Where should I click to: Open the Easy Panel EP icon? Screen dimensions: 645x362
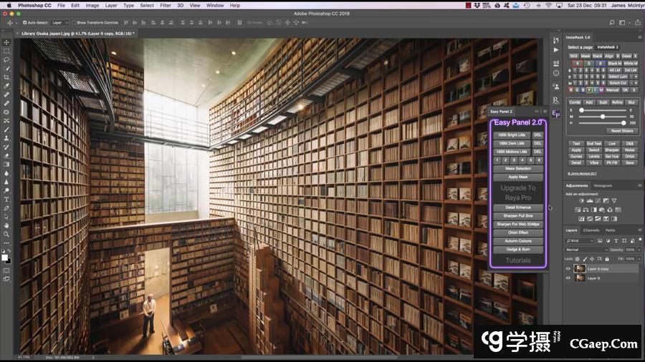coord(556,114)
